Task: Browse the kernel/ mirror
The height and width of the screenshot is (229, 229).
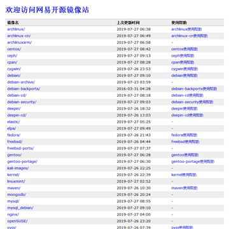Action: click(13, 175)
